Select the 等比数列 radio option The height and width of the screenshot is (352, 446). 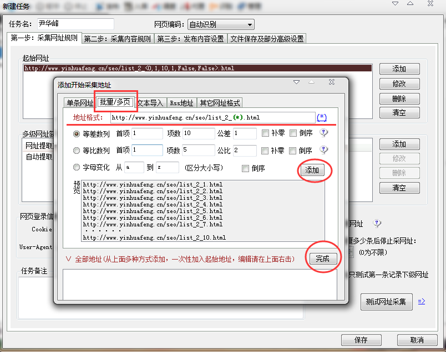point(77,151)
